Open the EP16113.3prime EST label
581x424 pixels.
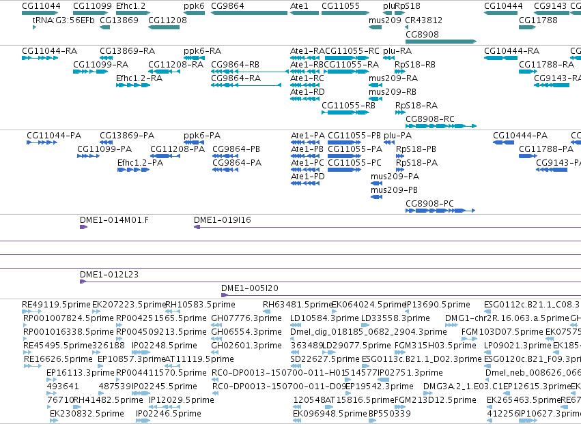(81, 373)
